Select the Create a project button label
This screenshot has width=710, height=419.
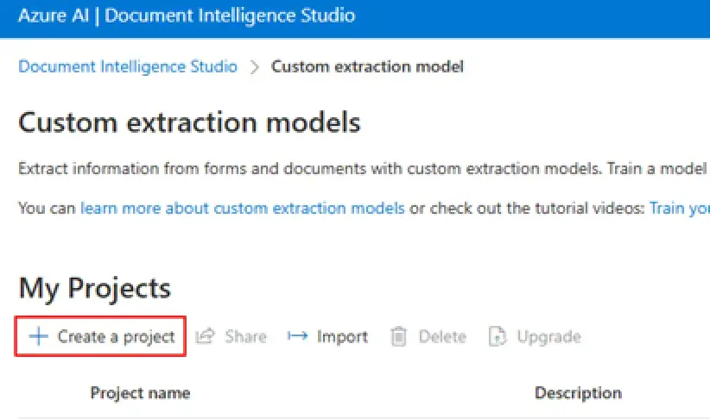(x=116, y=337)
